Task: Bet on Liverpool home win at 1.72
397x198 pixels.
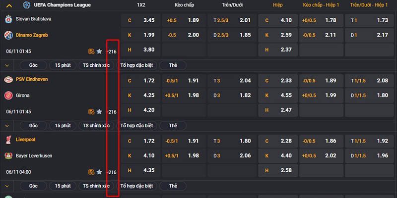Action: pos(141,140)
